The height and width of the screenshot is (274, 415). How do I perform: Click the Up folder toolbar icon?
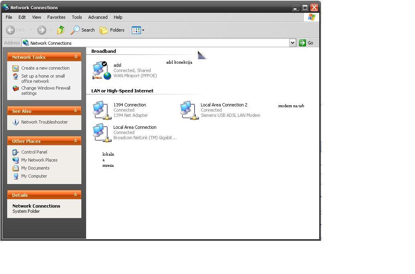(61, 30)
